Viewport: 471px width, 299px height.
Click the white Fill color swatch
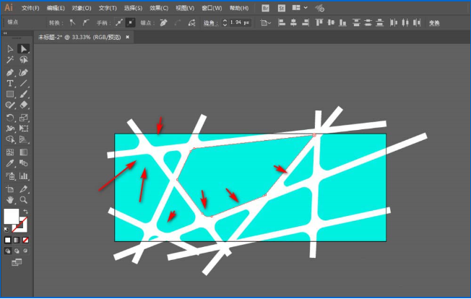tap(11, 216)
